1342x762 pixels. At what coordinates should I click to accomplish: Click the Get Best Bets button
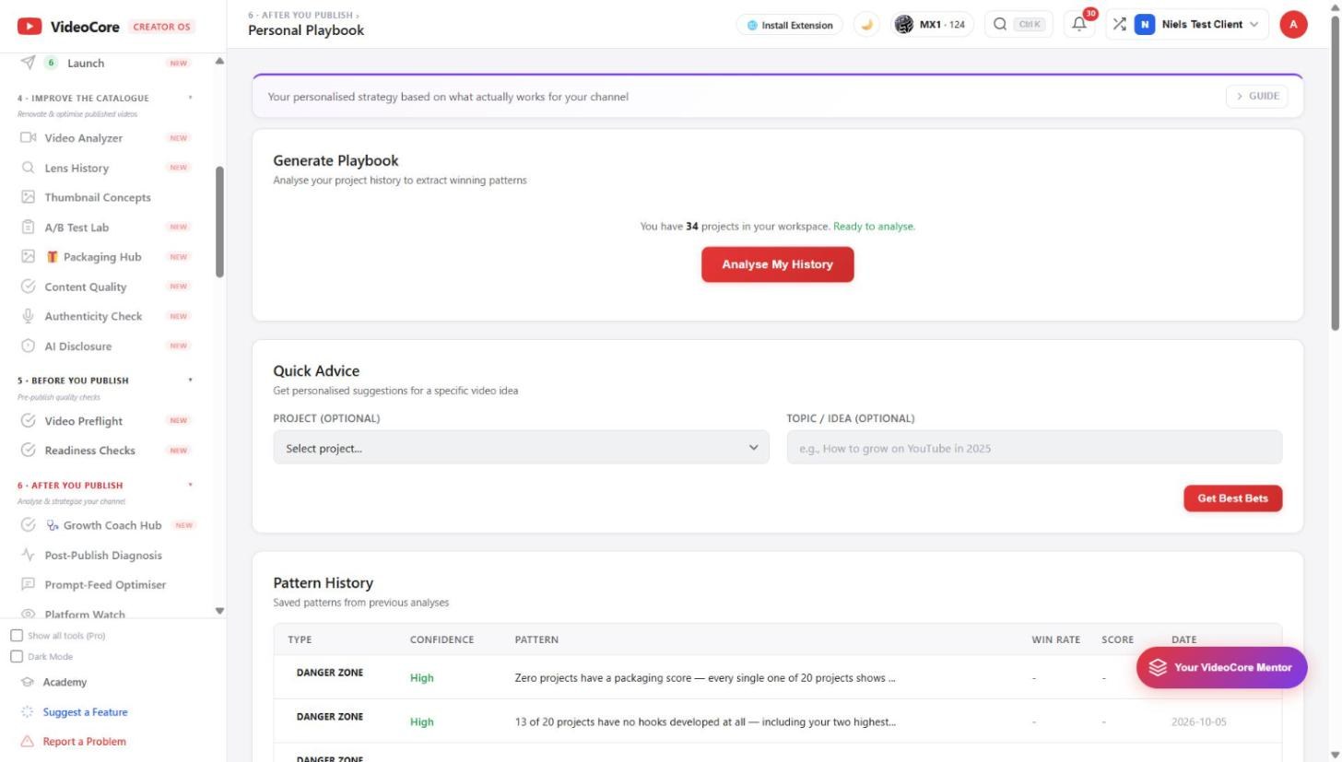(1232, 498)
